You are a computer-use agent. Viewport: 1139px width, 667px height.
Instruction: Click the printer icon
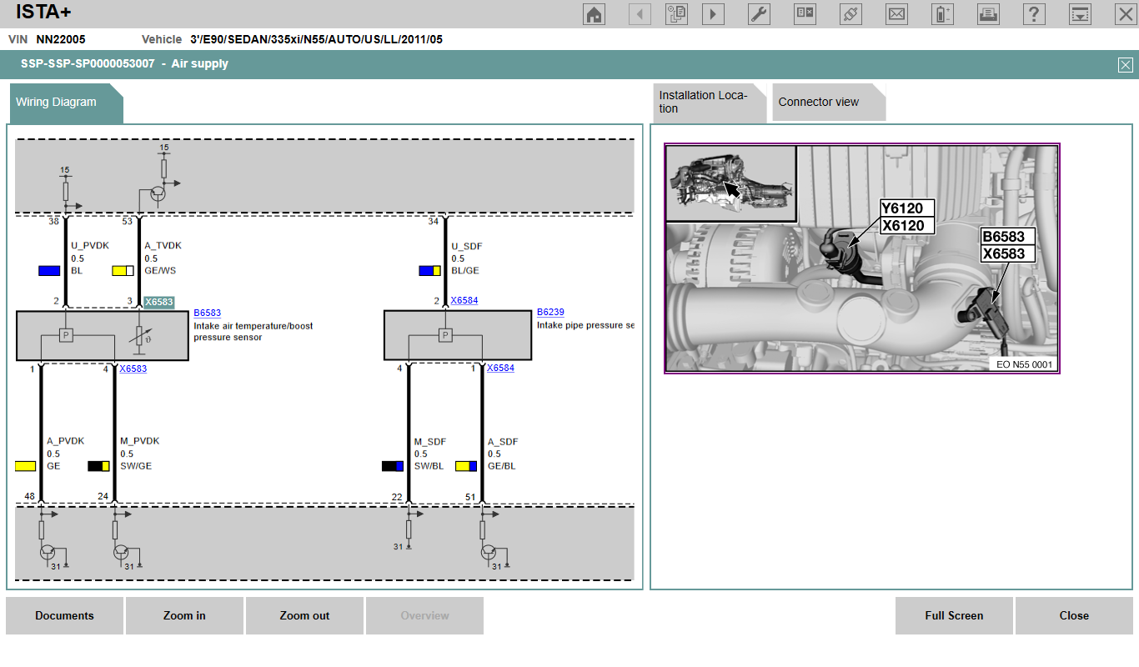[988, 14]
